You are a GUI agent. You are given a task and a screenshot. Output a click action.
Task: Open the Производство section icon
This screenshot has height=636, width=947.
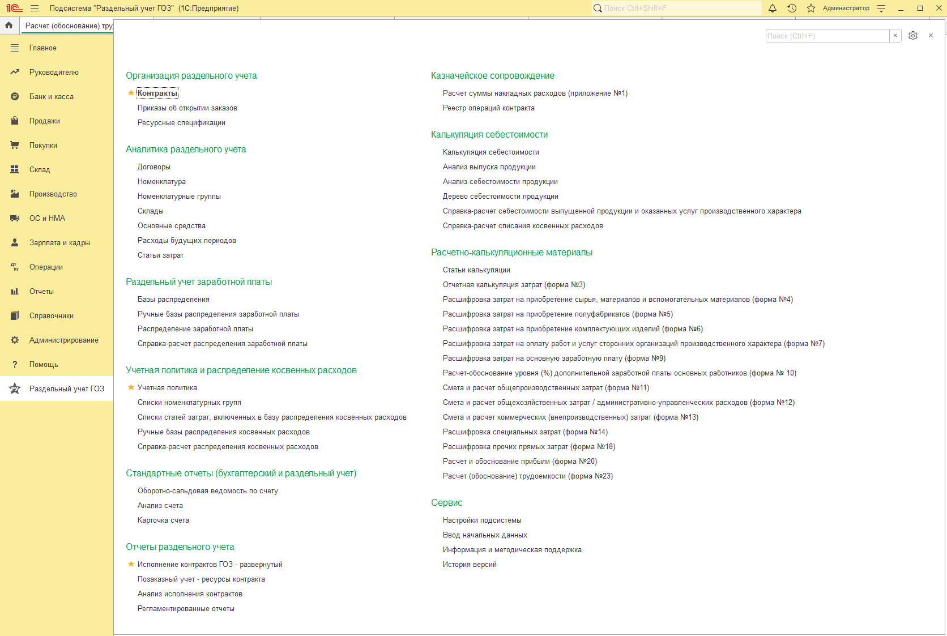(15, 194)
